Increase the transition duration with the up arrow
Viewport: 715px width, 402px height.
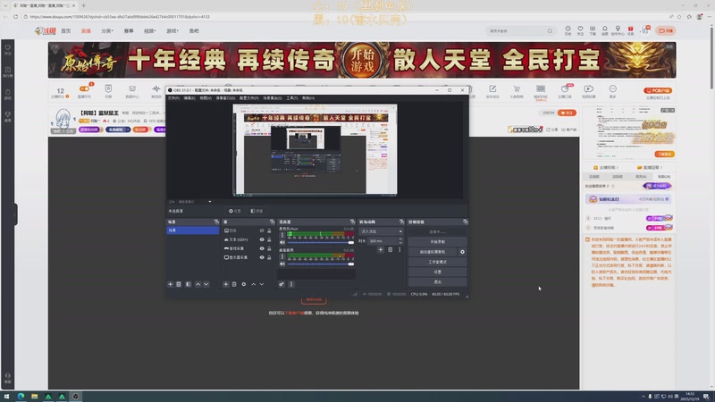tap(400, 239)
